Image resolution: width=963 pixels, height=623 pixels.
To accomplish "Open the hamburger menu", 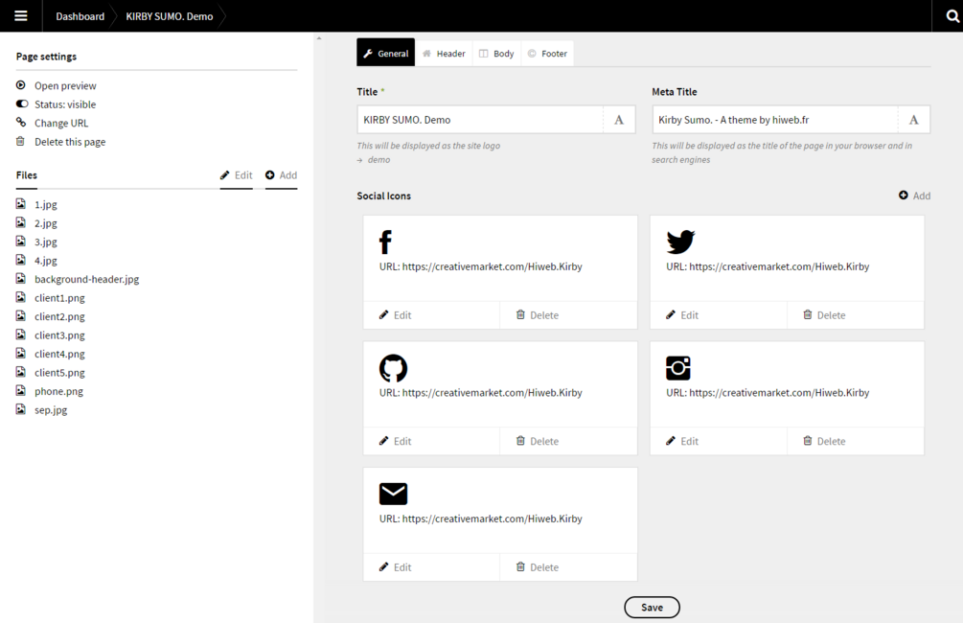I will [x=21, y=16].
